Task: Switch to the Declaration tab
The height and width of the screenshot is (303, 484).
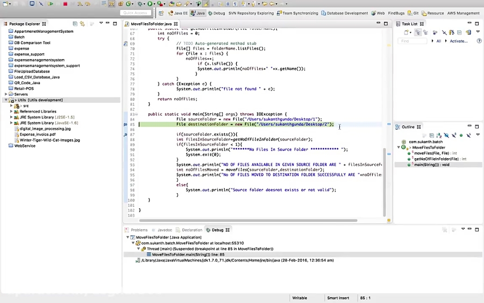Action: (x=189, y=230)
